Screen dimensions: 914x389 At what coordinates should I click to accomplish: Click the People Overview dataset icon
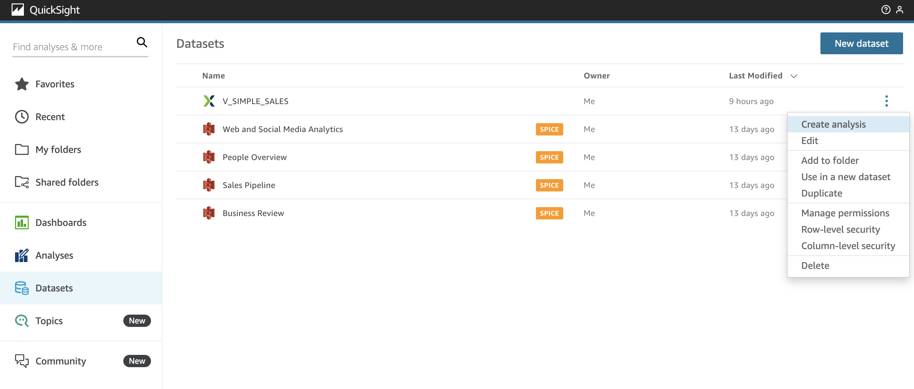click(209, 157)
